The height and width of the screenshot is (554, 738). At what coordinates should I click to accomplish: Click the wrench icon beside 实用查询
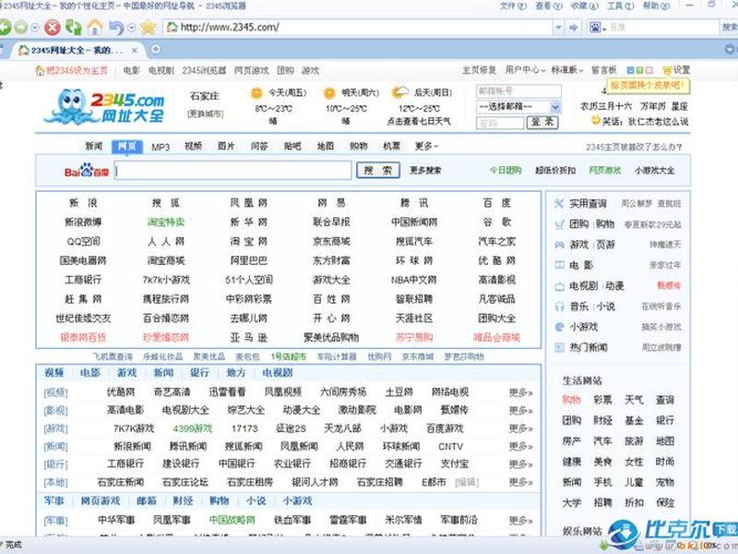[559, 203]
